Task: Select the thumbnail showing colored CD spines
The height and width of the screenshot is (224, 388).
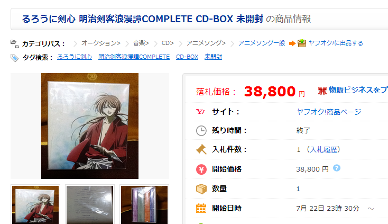Action: (144, 205)
